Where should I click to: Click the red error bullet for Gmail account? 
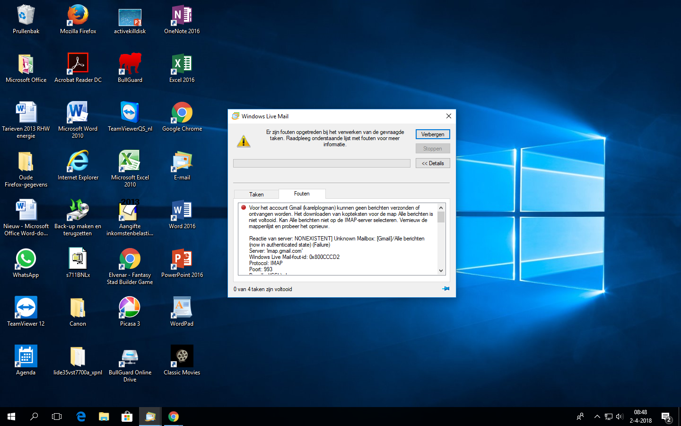click(244, 208)
